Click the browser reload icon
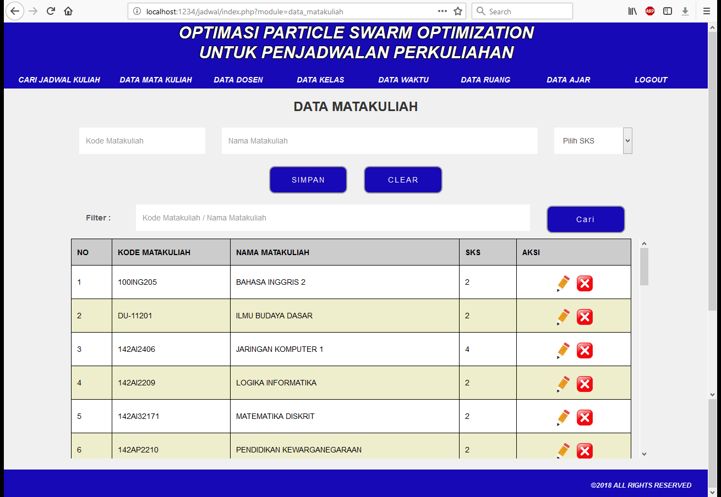Image resolution: width=721 pixels, height=497 pixels. 51,11
